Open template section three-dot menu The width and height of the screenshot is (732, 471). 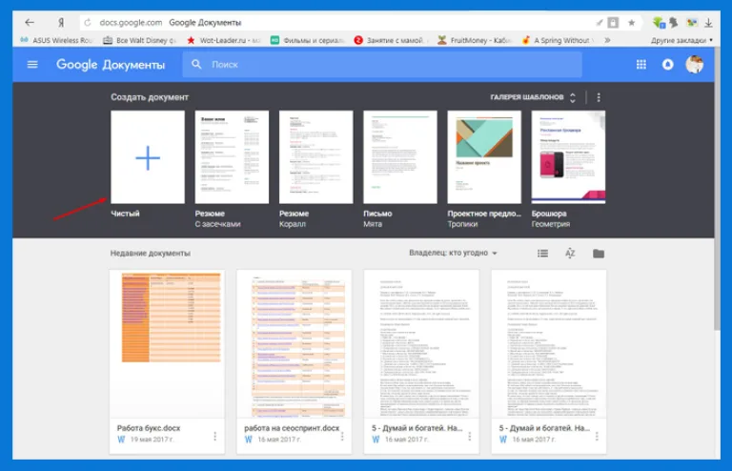(x=599, y=97)
